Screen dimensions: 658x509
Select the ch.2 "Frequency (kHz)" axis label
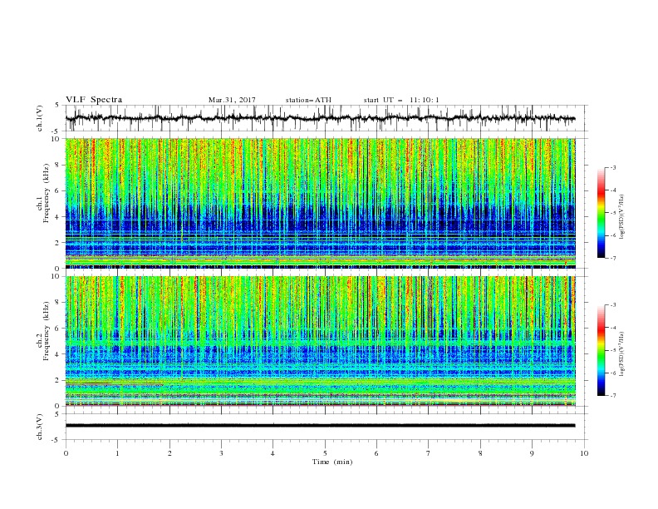pyautogui.click(x=47, y=331)
